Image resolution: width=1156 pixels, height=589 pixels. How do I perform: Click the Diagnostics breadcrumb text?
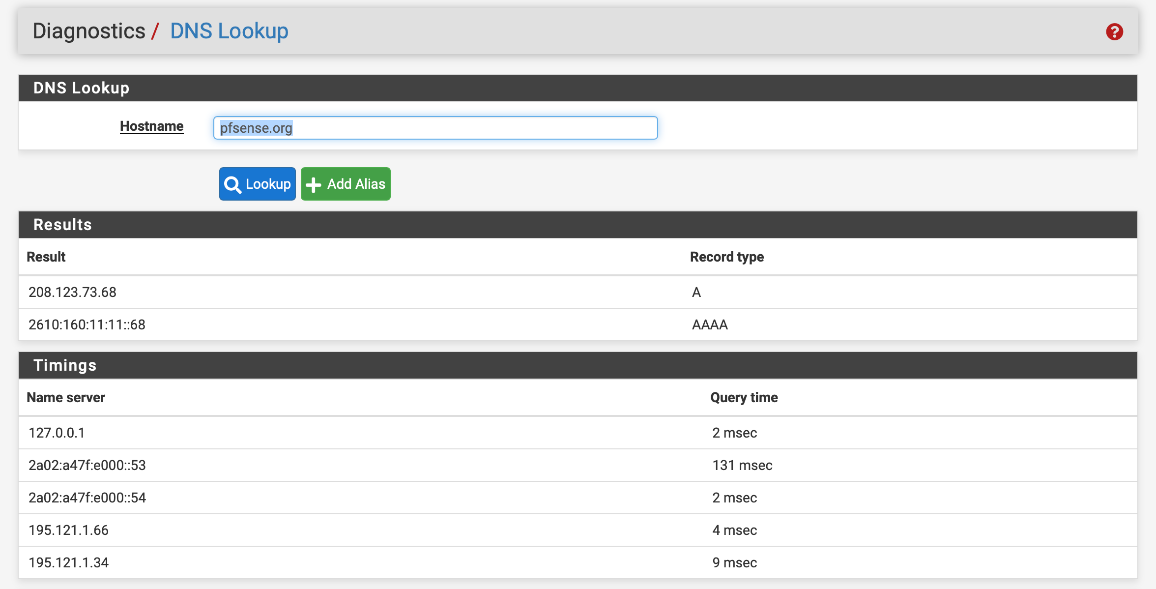[x=89, y=31]
